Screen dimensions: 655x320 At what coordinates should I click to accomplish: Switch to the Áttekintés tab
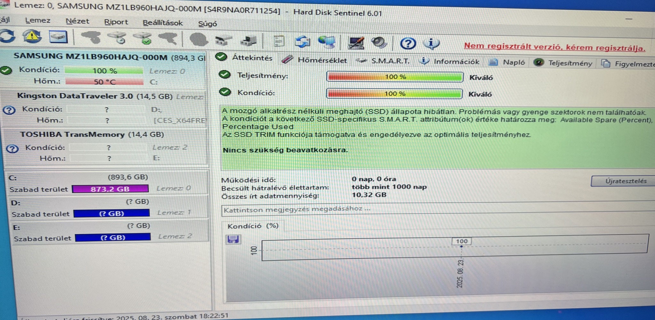tap(244, 58)
